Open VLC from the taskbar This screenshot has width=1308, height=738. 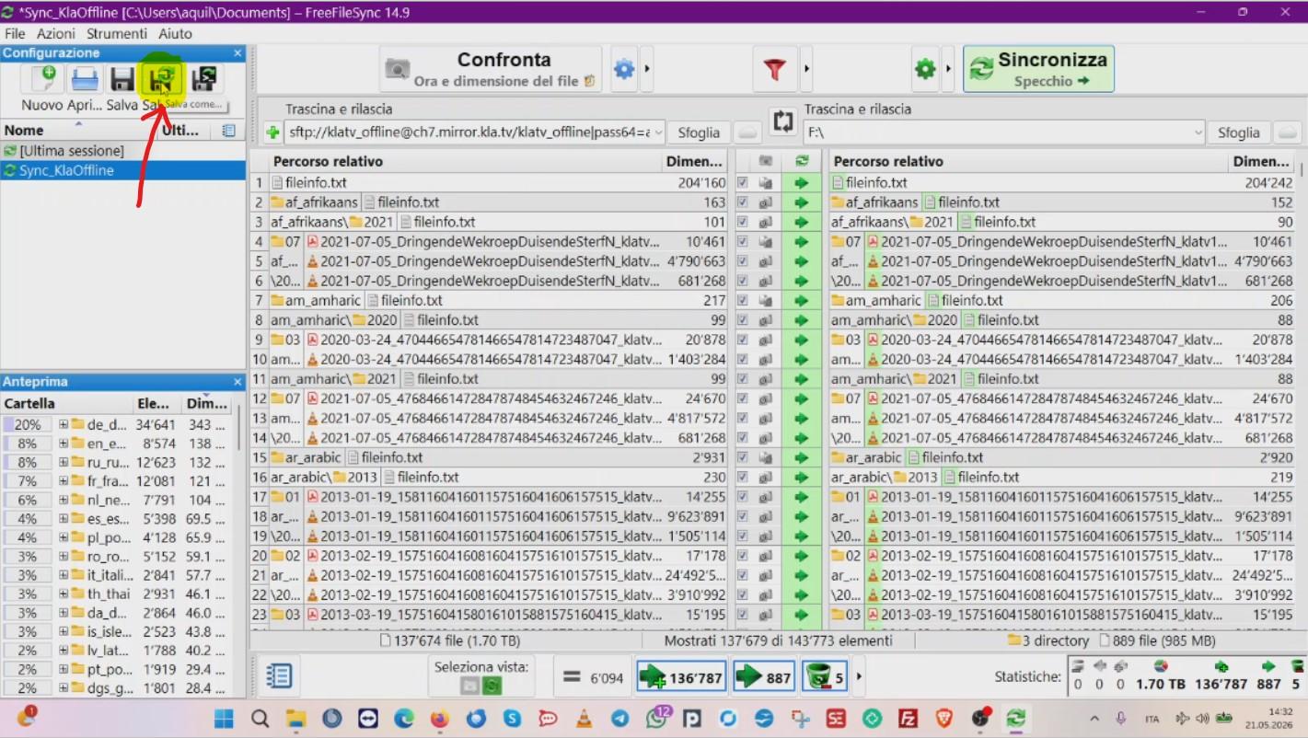click(584, 718)
